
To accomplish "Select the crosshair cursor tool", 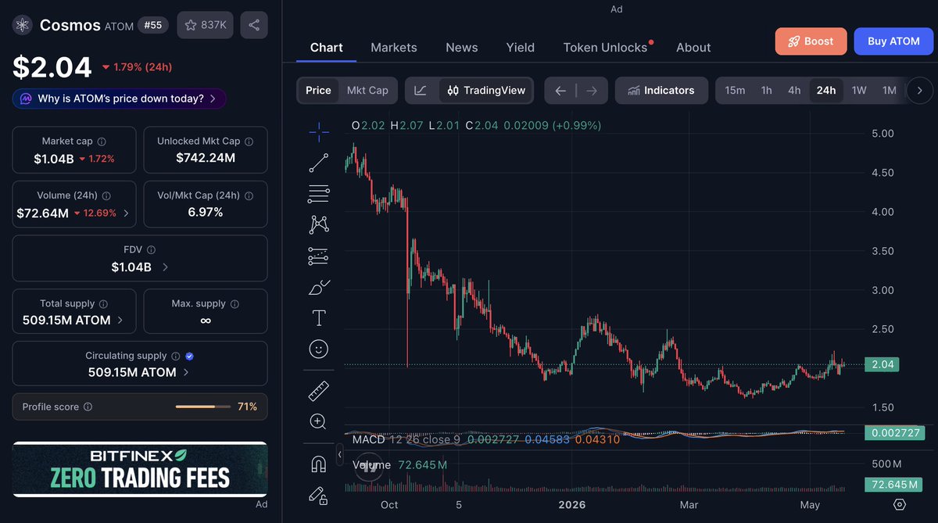I will pyautogui.click(x=319, y=132).
